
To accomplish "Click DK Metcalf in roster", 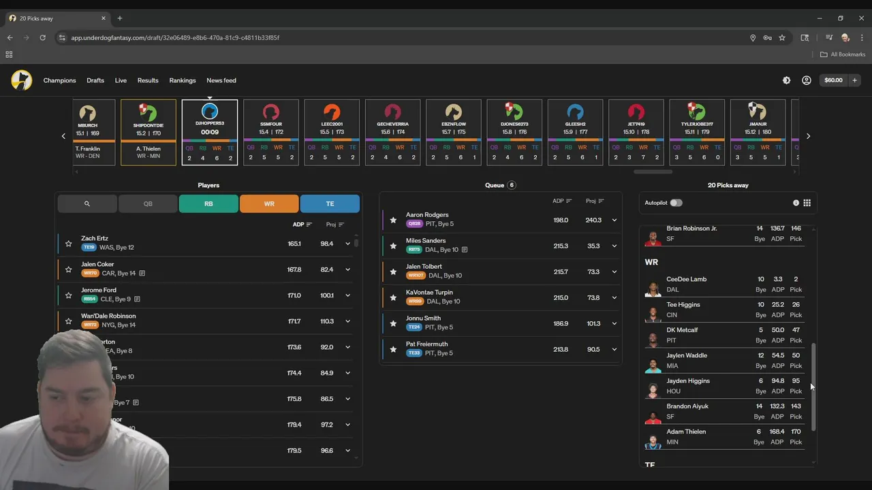I will point(725,335).
